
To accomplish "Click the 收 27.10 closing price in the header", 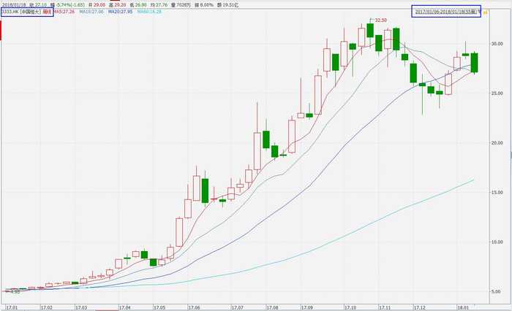I will (38, 5).
